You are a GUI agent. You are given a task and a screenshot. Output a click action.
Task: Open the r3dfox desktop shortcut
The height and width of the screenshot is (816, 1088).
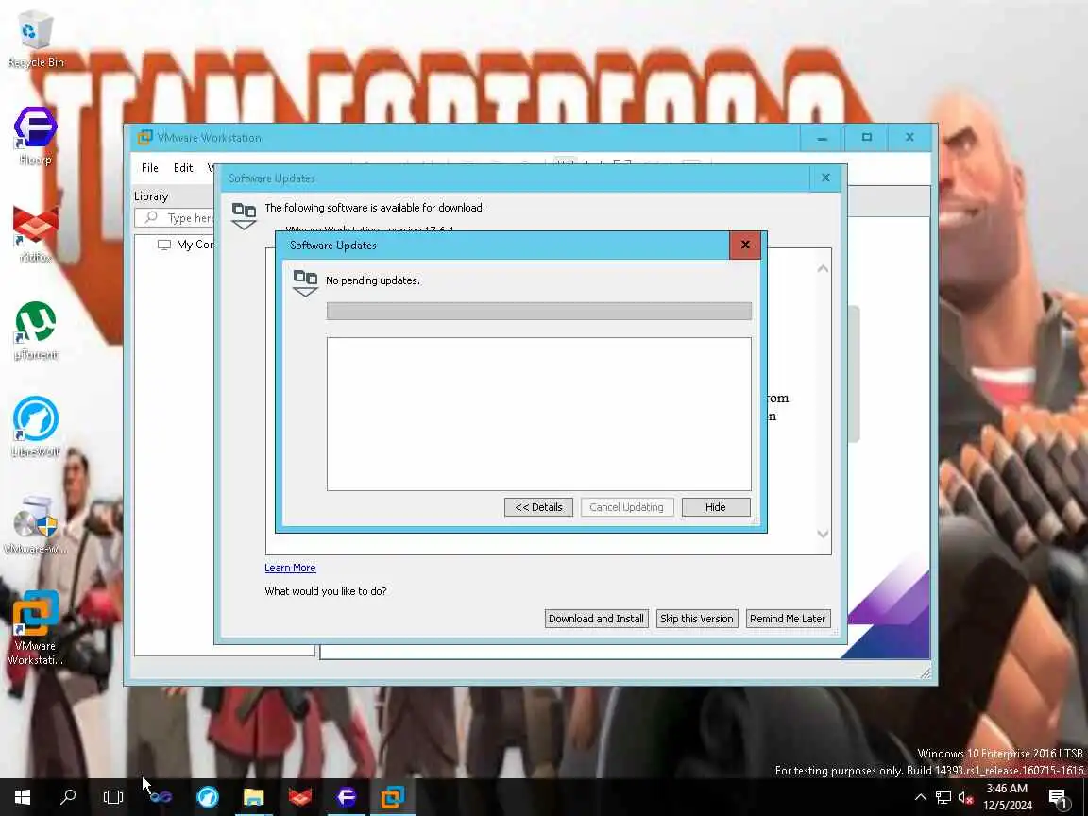click(35, 234)
